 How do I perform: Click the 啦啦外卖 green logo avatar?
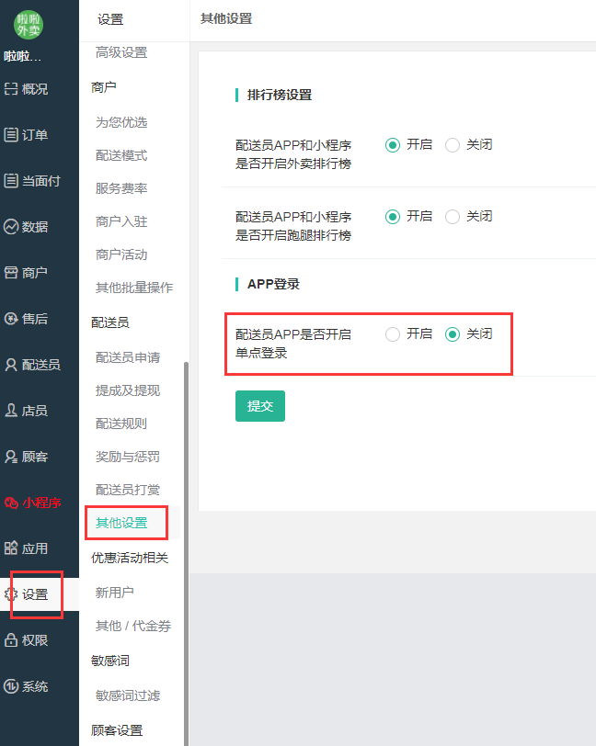click(29, 25)
